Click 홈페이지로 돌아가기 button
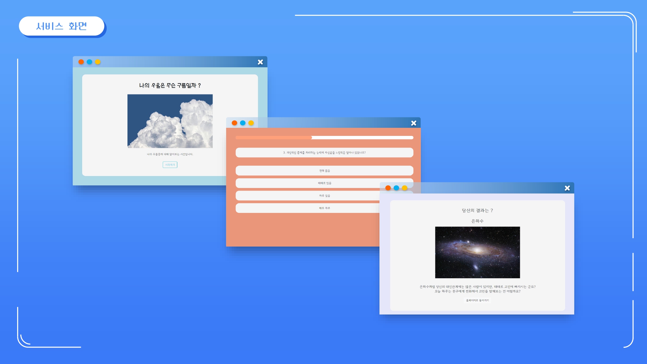The height and width of the screenshot is (364, 647). tap(477, 300)
